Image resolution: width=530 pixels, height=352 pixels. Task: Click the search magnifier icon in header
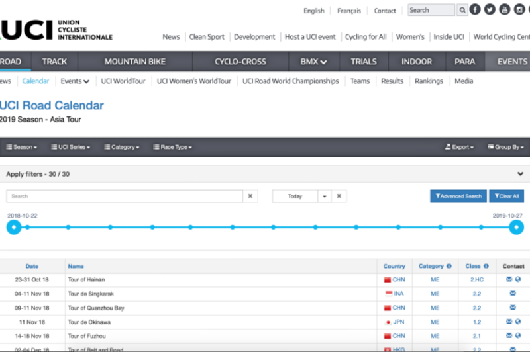pos(462,10)
